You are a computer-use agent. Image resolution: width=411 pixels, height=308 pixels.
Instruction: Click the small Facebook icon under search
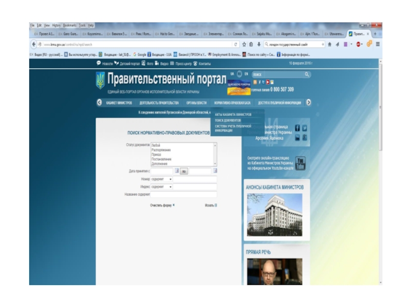259,82
